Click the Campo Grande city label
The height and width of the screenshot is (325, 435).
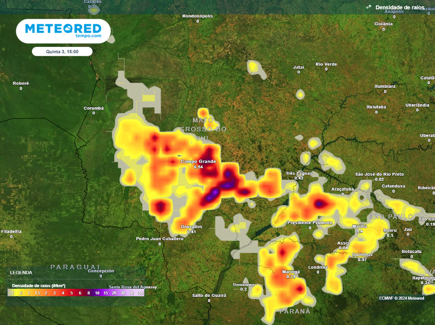click(x=198, y=162)
